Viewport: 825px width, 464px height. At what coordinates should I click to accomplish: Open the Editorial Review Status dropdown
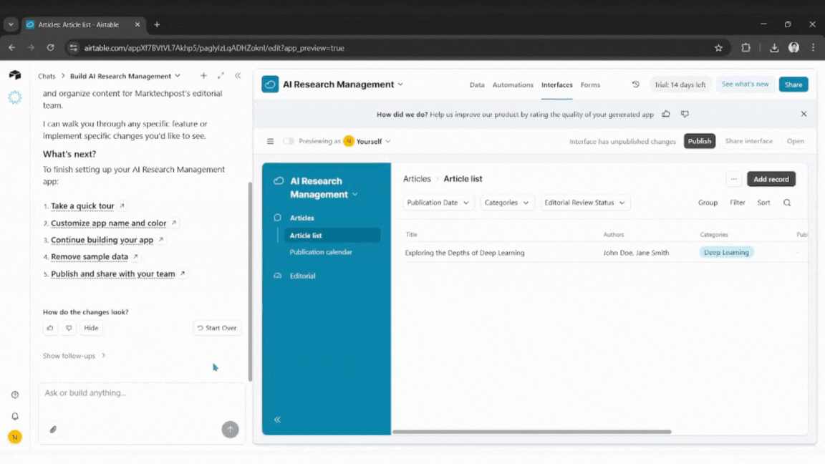(585, 203)
